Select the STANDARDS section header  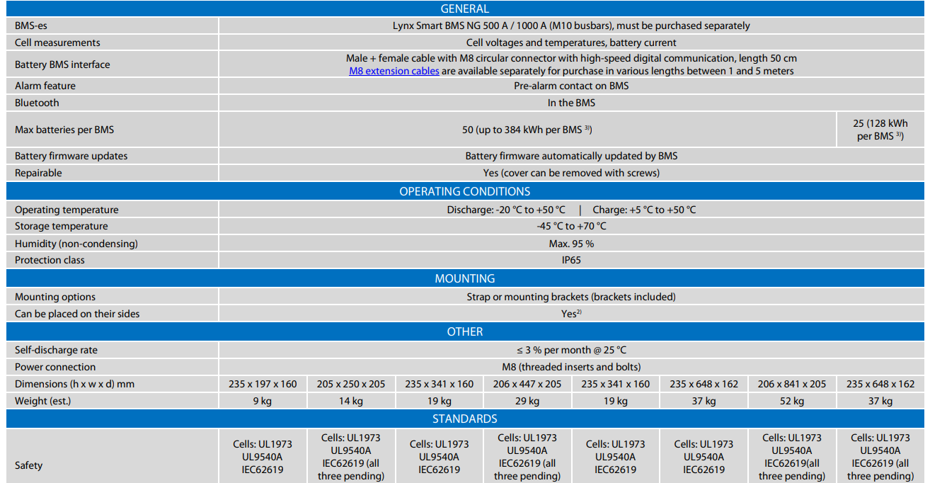coord(464,419)
